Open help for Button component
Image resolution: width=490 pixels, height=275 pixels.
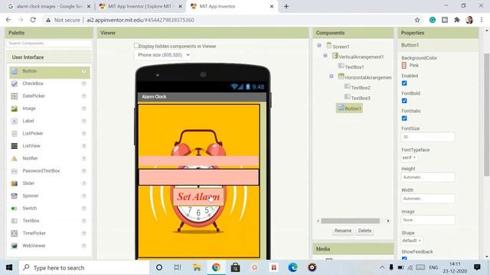click(83, 71)
